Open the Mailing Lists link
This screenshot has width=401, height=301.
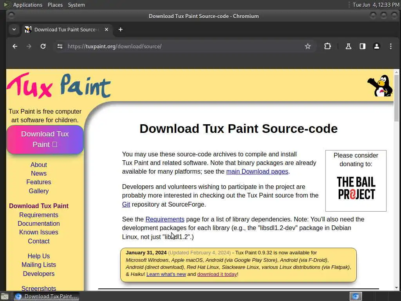click(x=39, y=265)
